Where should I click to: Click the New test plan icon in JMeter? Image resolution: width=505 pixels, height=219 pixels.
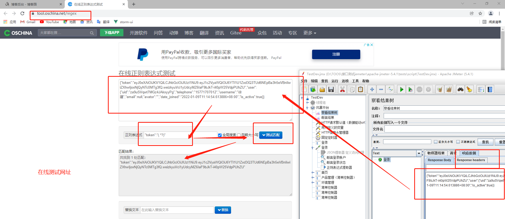tap(304, 89)
